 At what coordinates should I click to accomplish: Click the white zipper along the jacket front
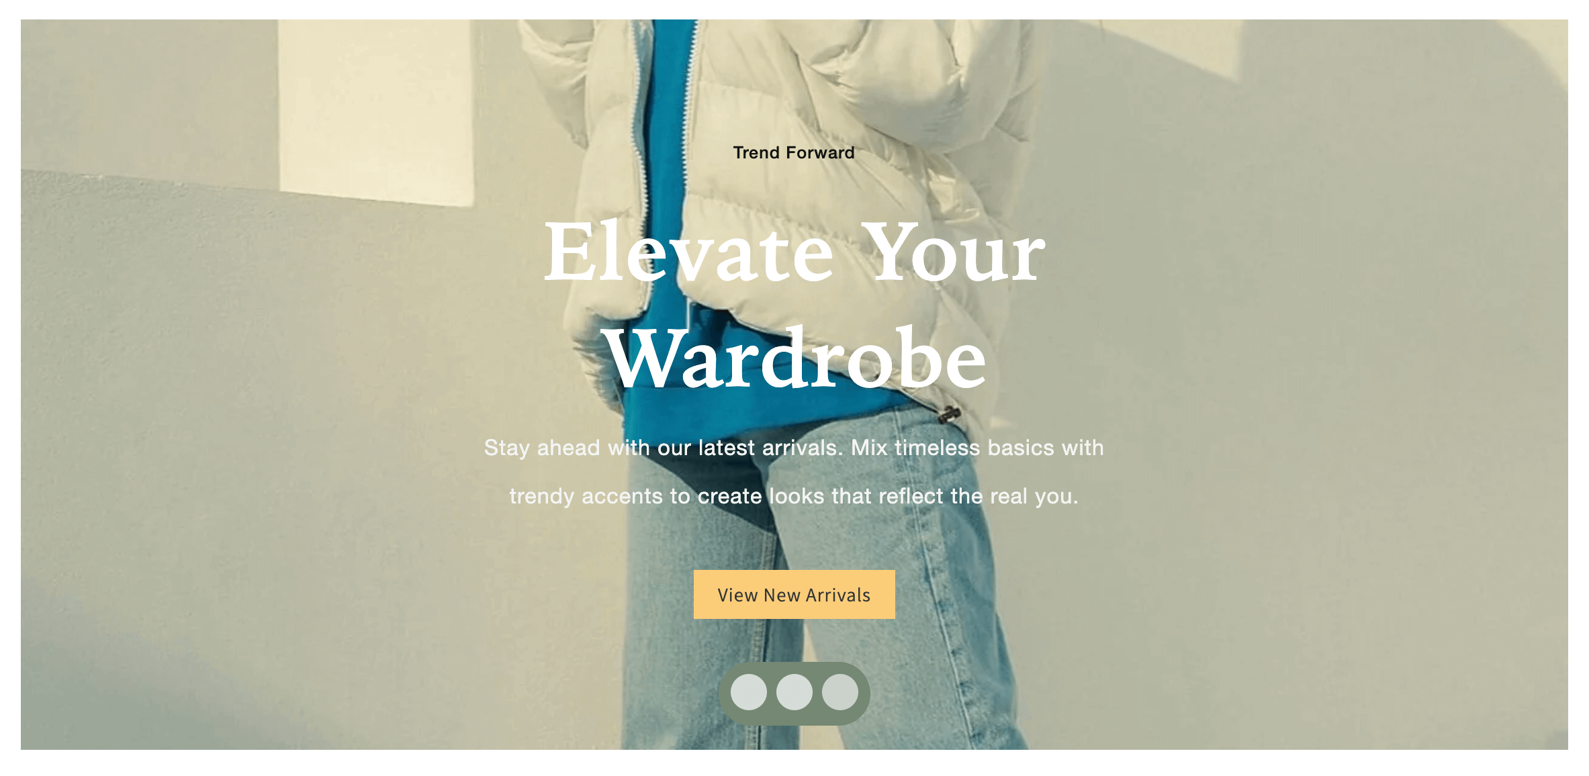click(639, 168)
